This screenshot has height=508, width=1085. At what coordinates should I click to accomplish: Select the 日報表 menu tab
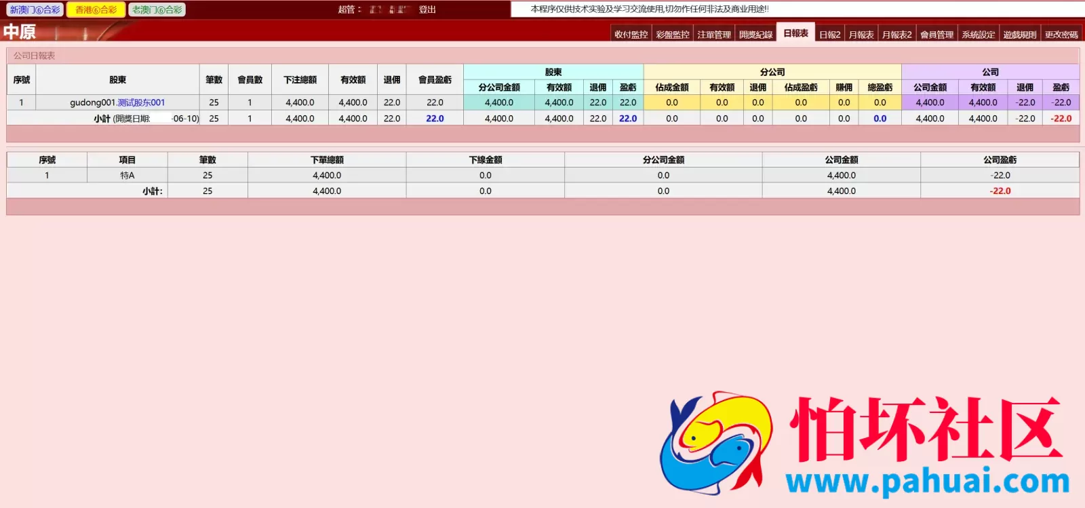click(x=795, y=33)
